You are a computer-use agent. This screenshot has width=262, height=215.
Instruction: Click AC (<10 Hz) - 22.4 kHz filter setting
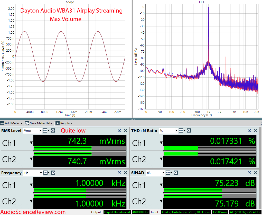pyautogui.click(x=245, y=212)
